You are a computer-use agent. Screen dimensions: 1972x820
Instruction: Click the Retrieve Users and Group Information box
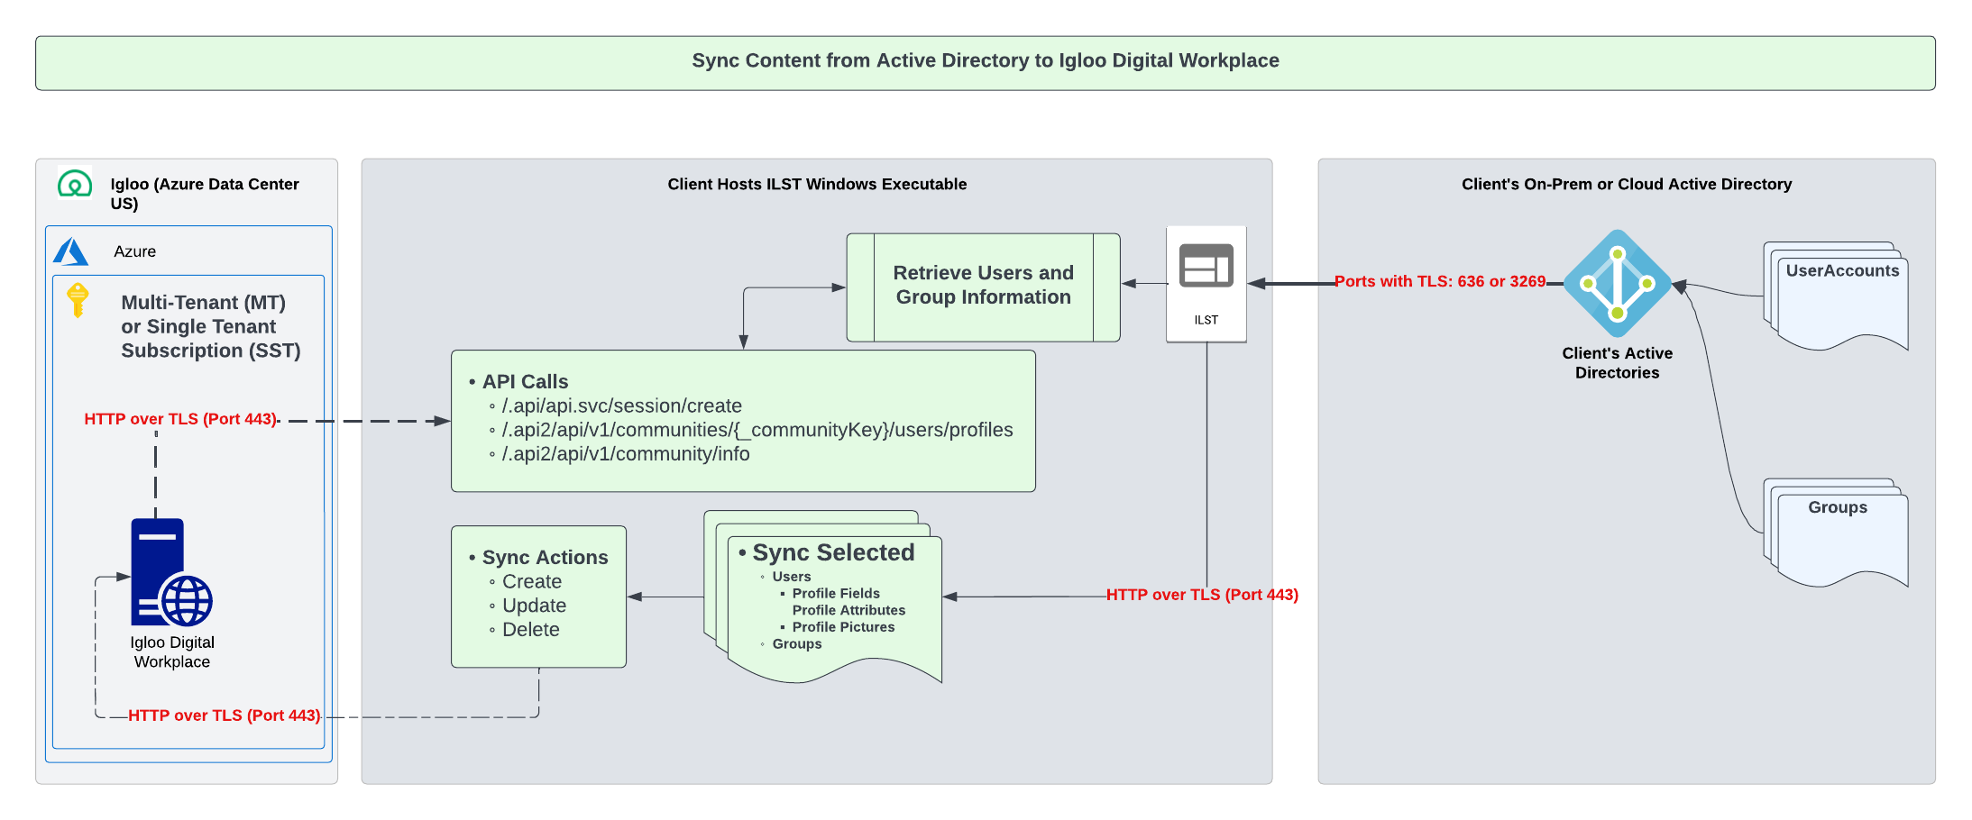pyautogui.click(x=982, y=286)
